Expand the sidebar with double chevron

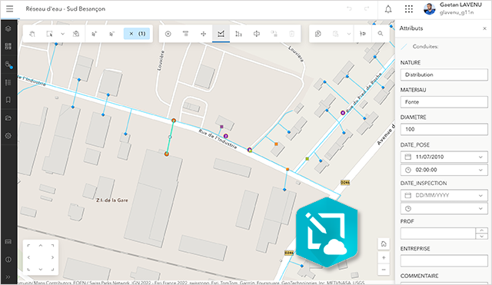pyautogui.click(x=8, y=277)
